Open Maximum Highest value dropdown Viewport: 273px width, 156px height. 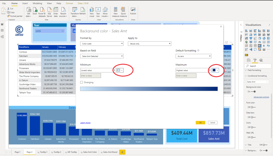click(x=193, y=70)
